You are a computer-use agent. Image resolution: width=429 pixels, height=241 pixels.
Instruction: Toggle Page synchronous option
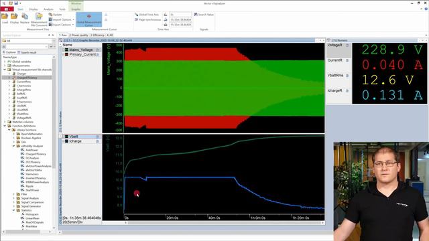pos(147,19)
